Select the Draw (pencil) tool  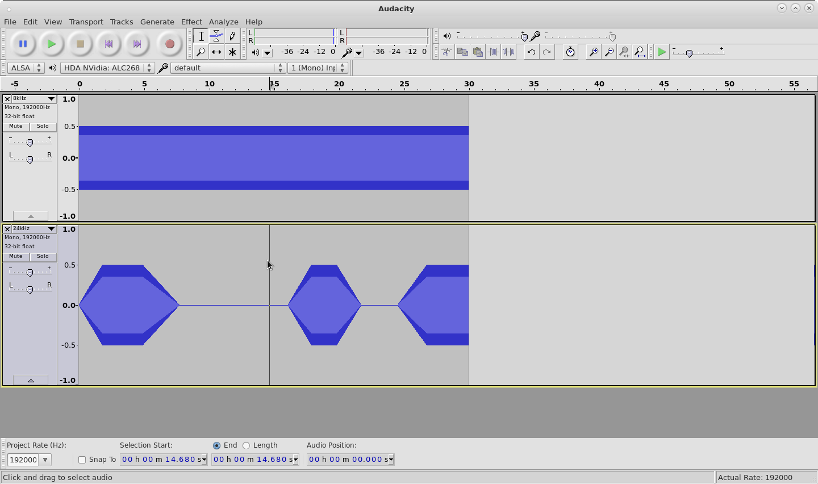pyautogui.click(x=232, y=36)
